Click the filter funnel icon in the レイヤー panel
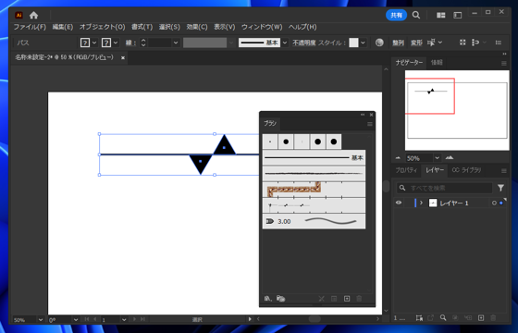The image size is (518, 333). tap(500, 188)
